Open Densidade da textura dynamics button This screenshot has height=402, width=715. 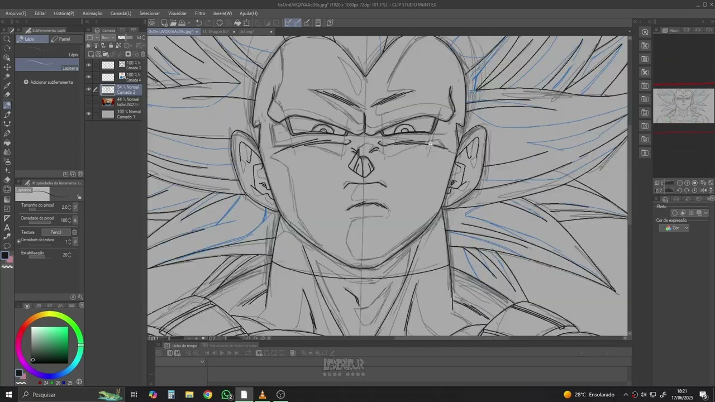75,242
